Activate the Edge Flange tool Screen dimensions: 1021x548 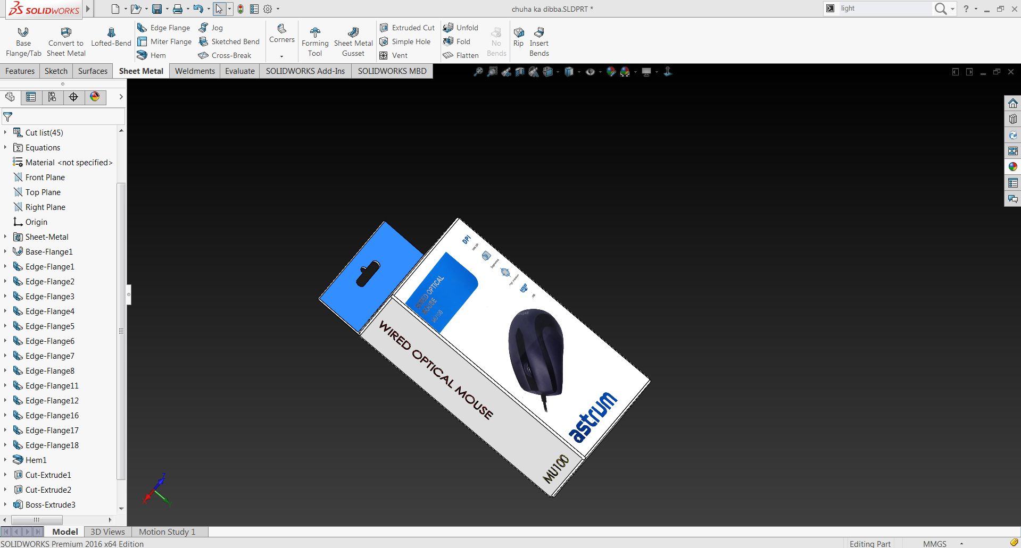[x=163, y=28]
